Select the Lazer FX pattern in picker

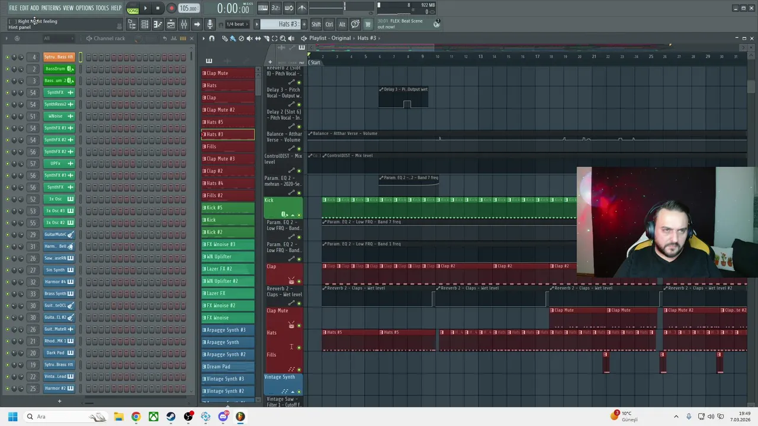coord(228,293)
